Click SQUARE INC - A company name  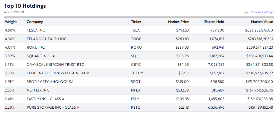click(x=41, y=56)
